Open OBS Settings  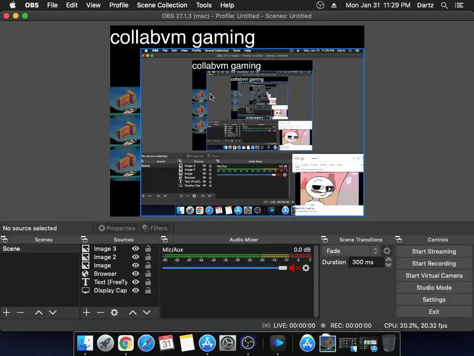(x=434, y=300)
